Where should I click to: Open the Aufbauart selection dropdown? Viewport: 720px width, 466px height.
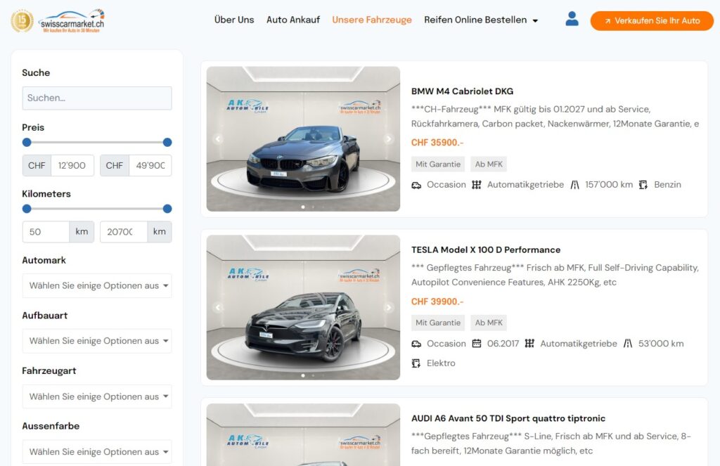[x=96, y=341]
